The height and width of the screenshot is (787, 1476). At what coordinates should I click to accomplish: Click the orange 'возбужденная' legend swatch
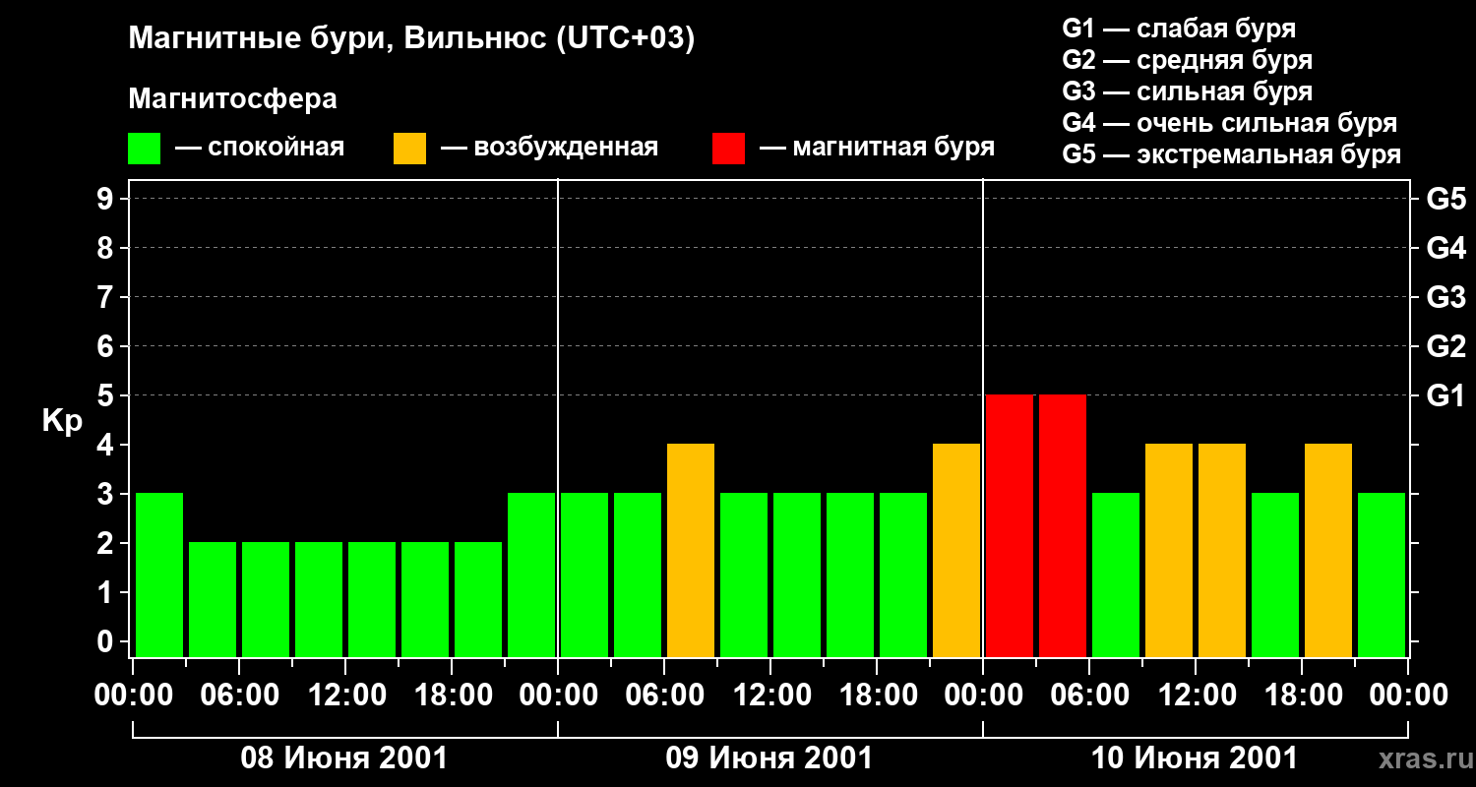(409, 149)
